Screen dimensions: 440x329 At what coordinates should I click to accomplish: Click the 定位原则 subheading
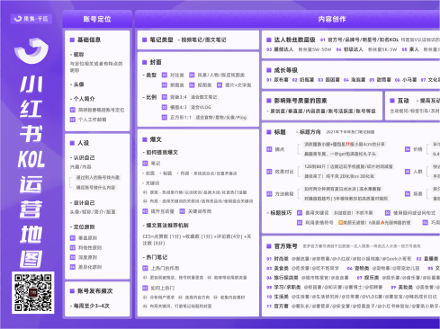pyautogui.click(x=83, y=227)
